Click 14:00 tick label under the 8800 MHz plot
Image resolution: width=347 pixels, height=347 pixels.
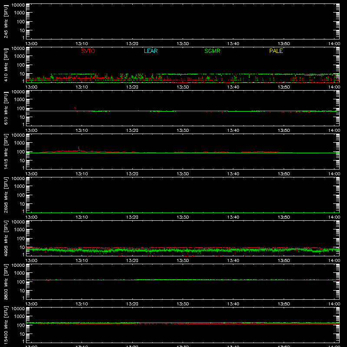[334, 304]
